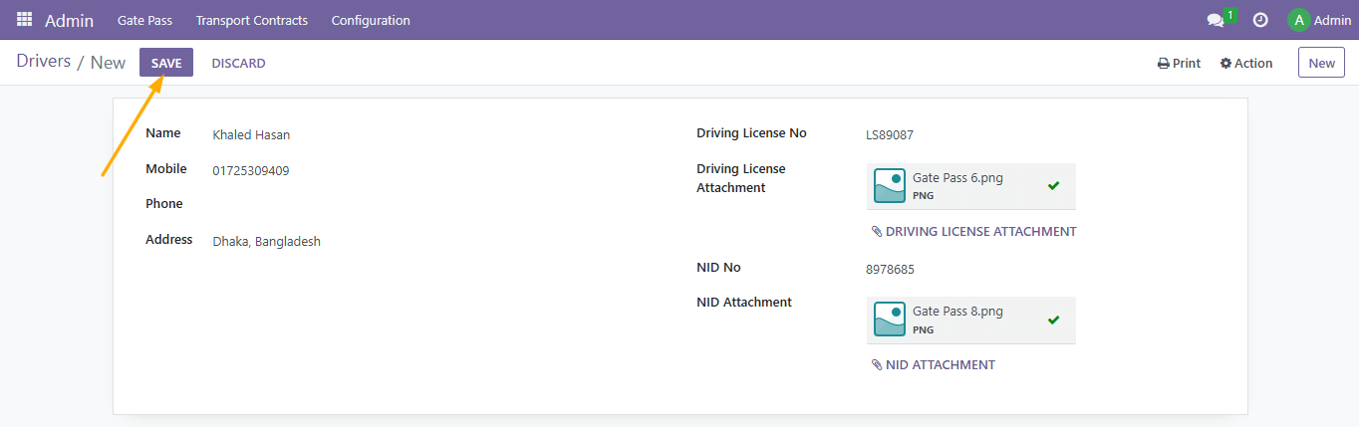Click the Admin user avatar
This screenshot has height=427, width=1359.
pyautogui.click(x=1298, y=20)
